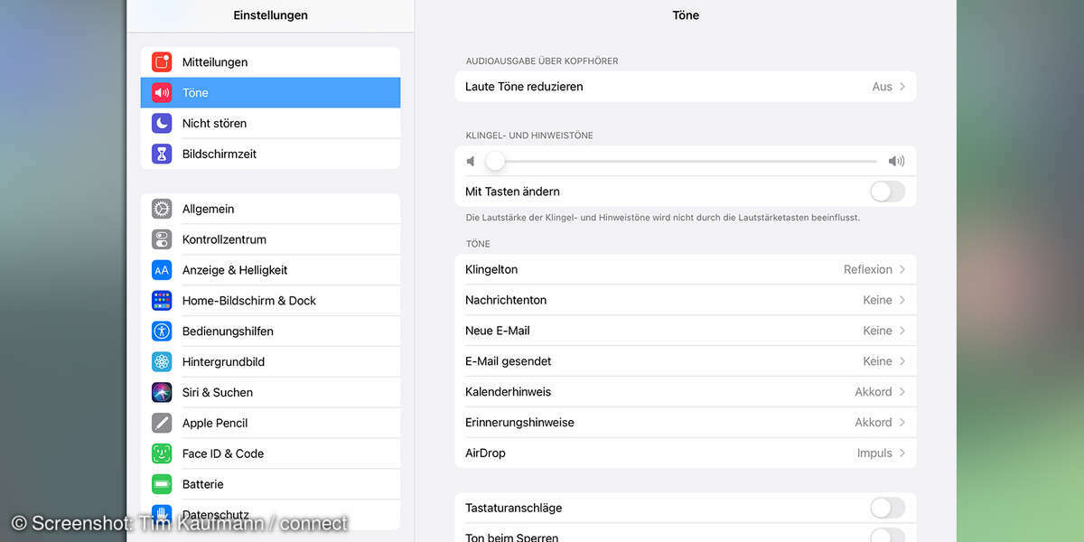Open Apple Pencil settings

click(x=270, y=423)
